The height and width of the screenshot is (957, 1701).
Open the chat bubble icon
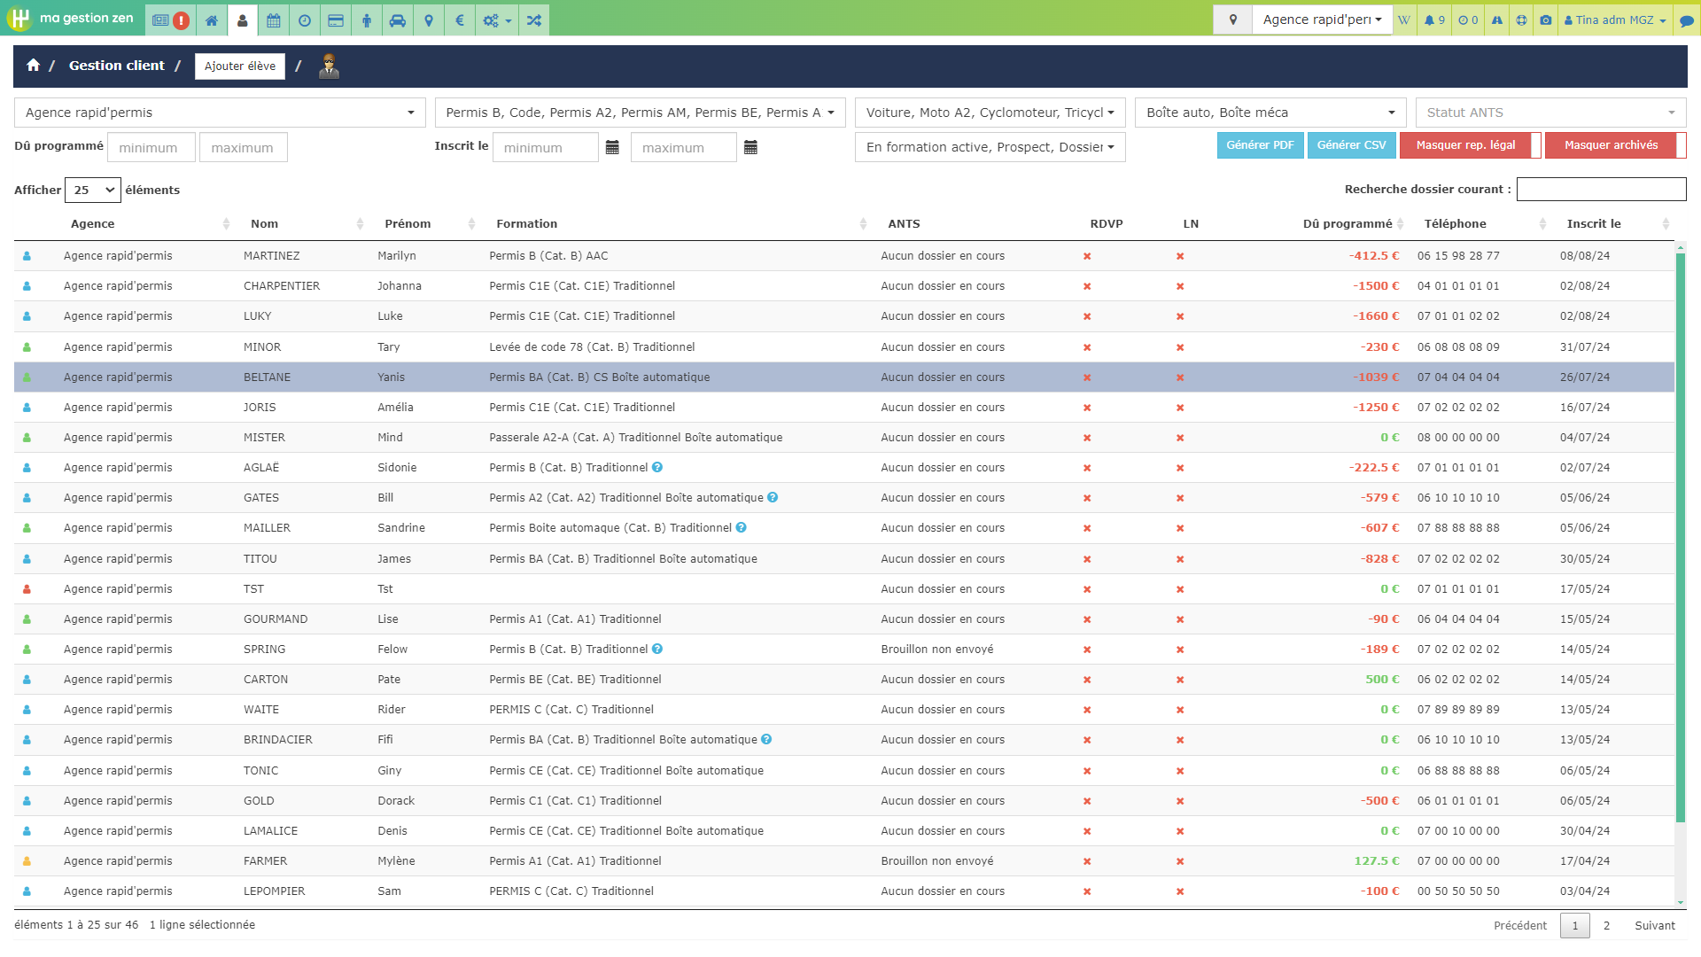(x=1687, y=19)
